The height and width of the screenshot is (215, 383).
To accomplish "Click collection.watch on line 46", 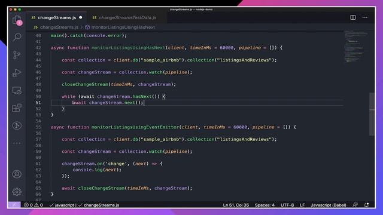I will click(141, 72).
